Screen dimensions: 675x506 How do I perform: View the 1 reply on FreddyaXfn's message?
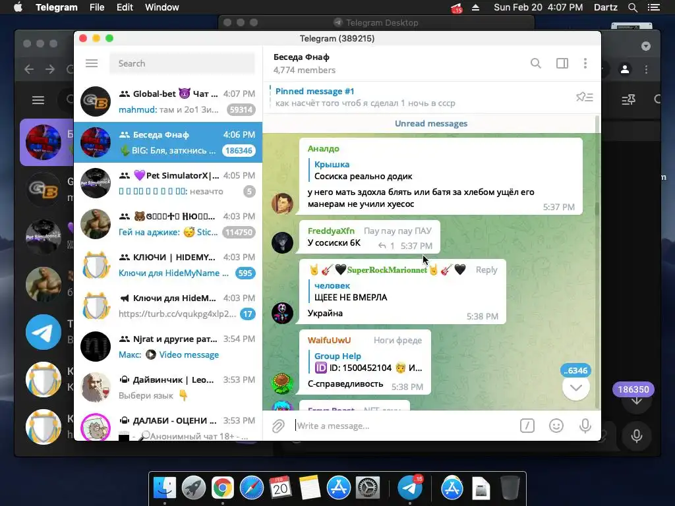[386, 246]
